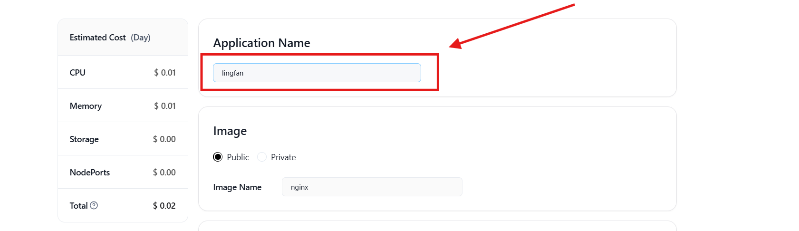The width and height of the screenshot is (799, 231).
Task: Click the Storage cost row label
Action: pyautogui.click(x=84, y=139)
